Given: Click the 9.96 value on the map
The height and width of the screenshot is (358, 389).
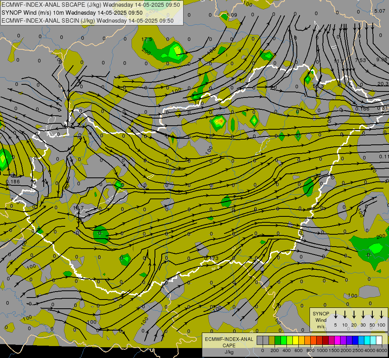Looking at the screenshot, I should click(x=381, y=60).
